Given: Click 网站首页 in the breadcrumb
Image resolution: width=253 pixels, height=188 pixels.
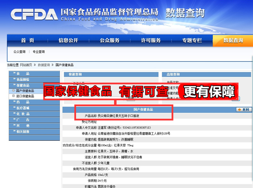Looking at the screenshot, I should tap(26, 65).
